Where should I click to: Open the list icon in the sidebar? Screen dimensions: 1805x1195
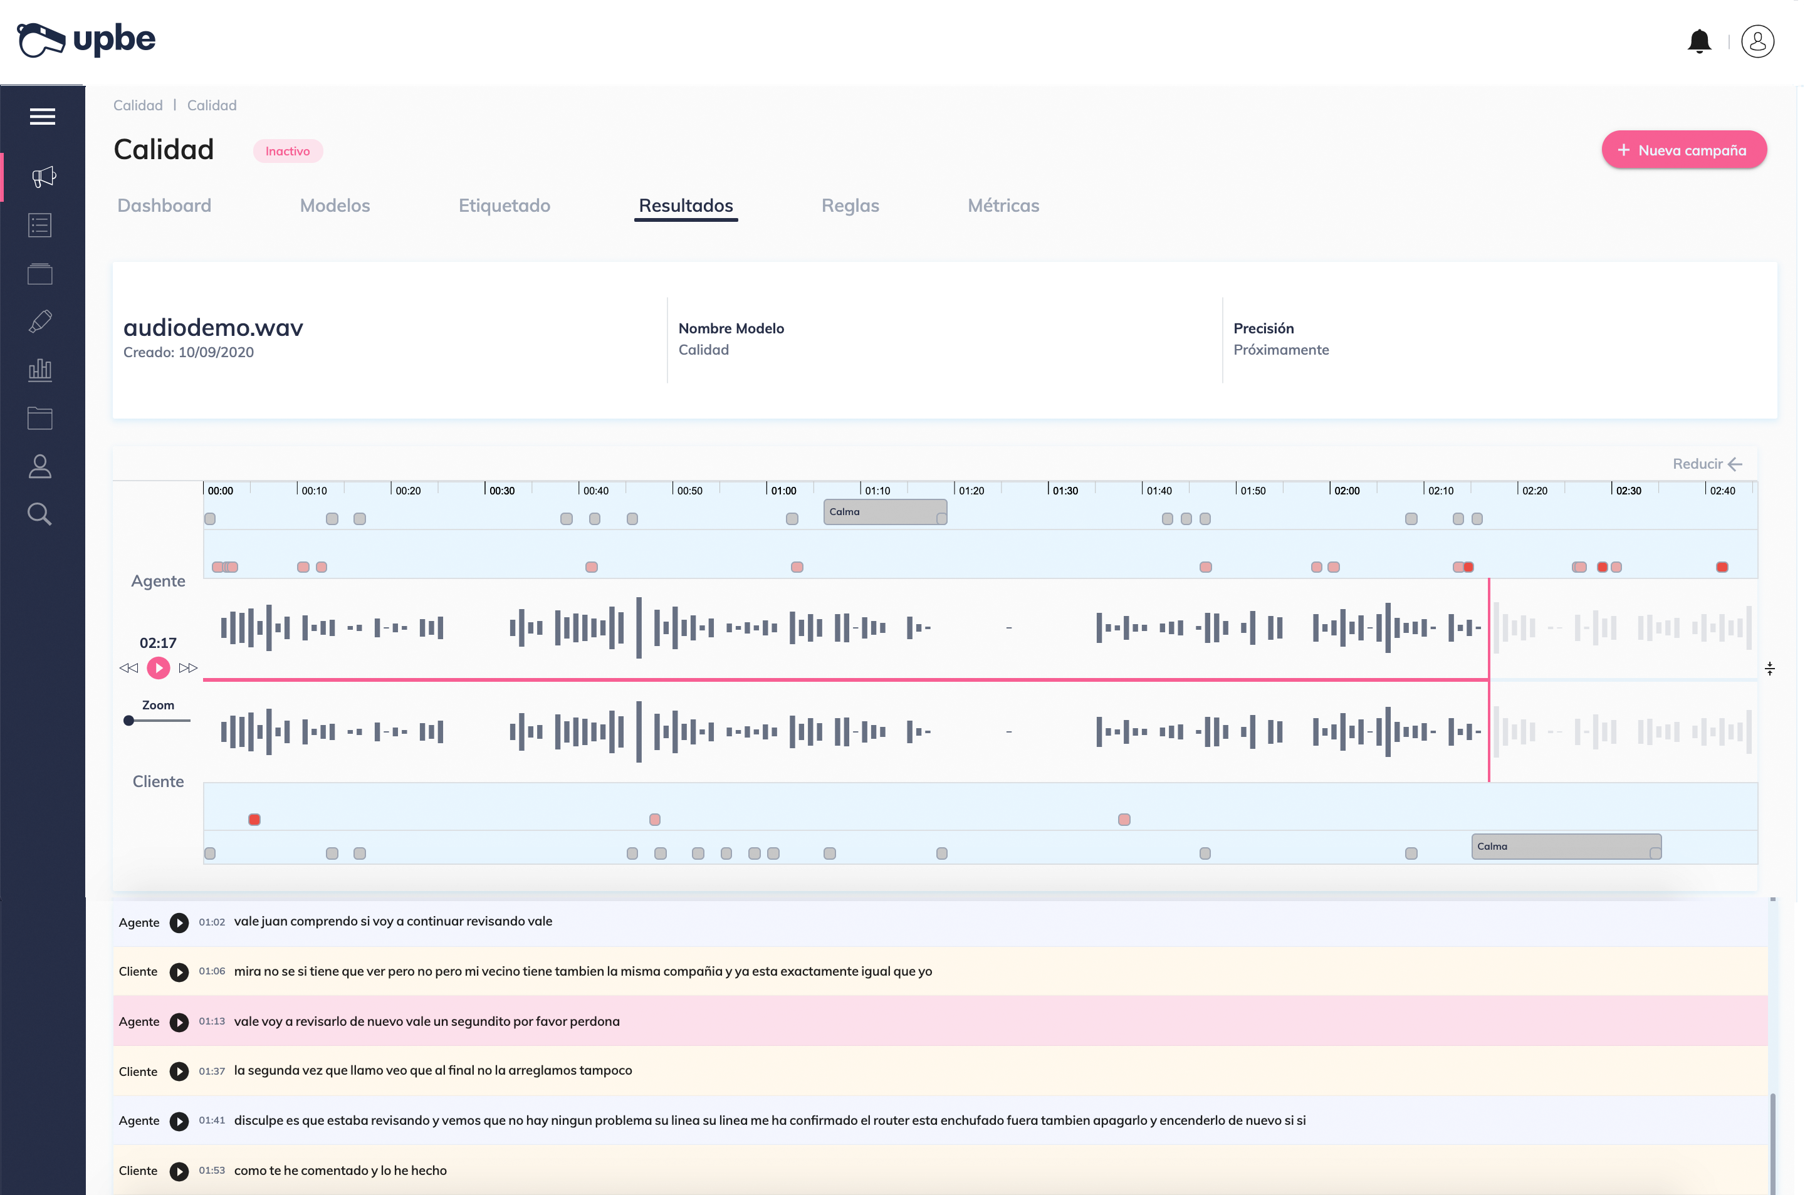click(39, 226)
